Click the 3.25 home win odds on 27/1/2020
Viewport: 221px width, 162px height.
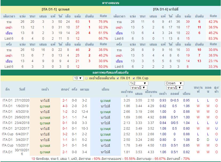127,100
